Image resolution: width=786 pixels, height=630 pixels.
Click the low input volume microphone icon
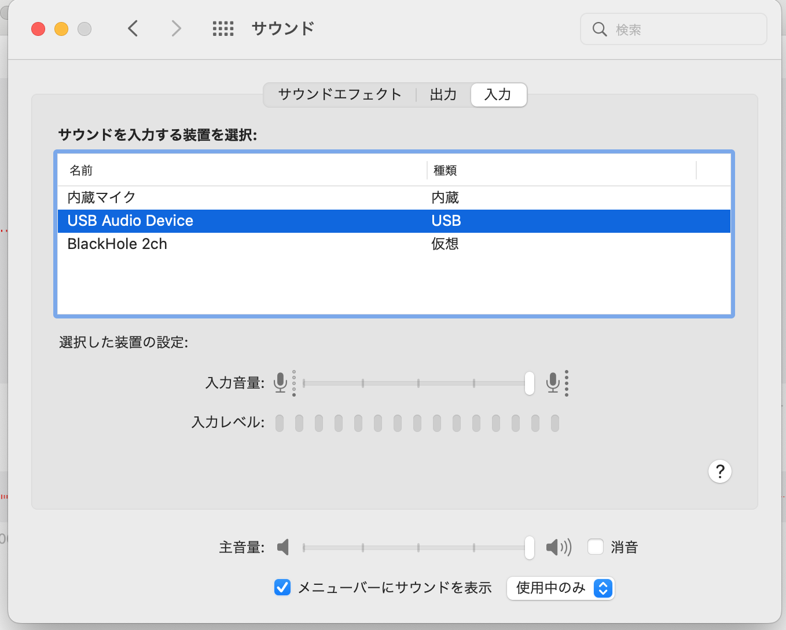pos(281,383)
